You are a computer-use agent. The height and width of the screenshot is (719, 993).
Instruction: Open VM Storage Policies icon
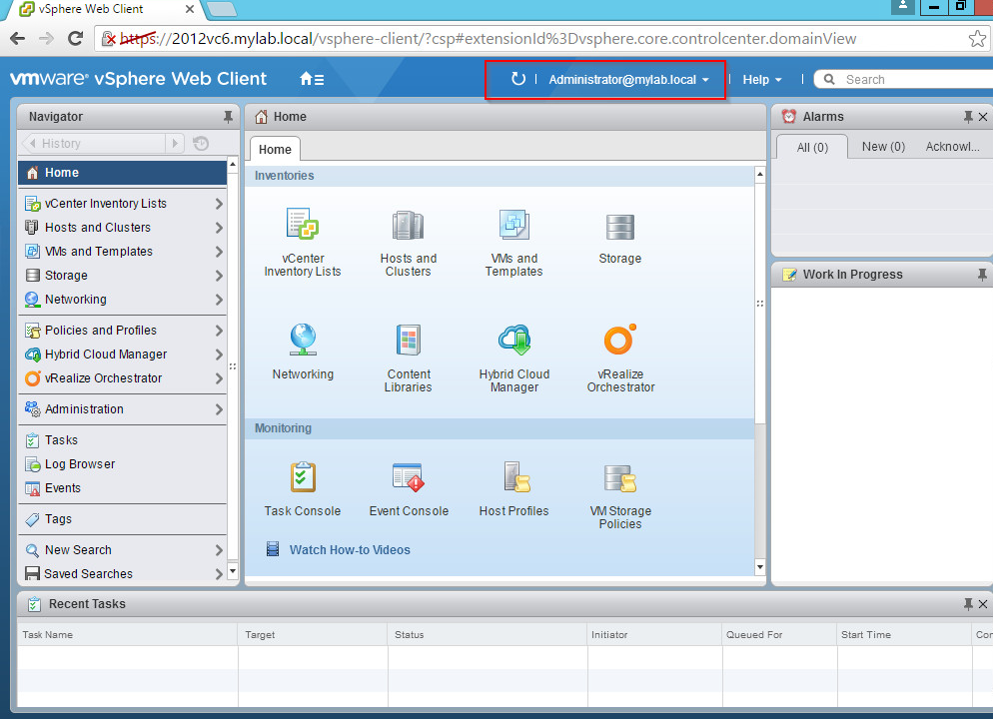pyautogui.click(x=619, y=478)
